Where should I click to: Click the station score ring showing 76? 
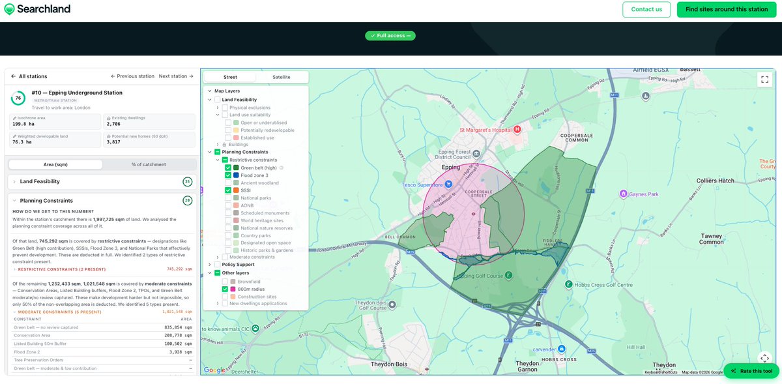18,98
